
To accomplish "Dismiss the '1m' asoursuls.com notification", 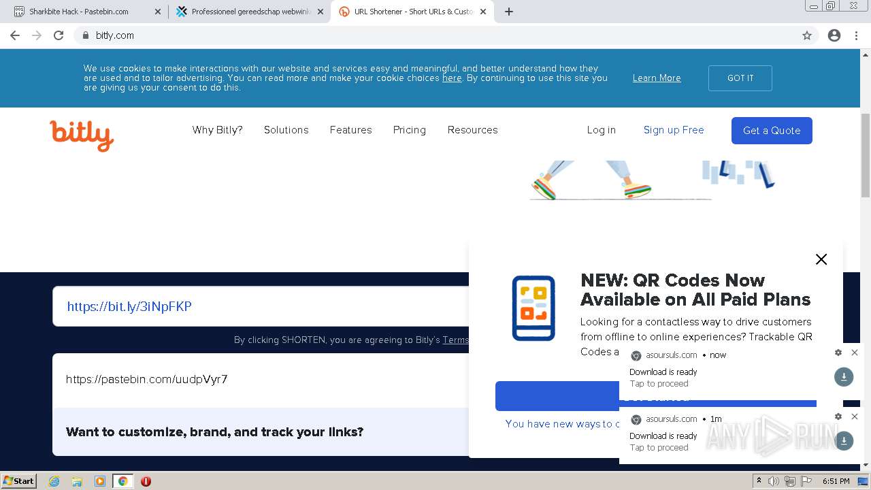I will (x=855, y=416).
